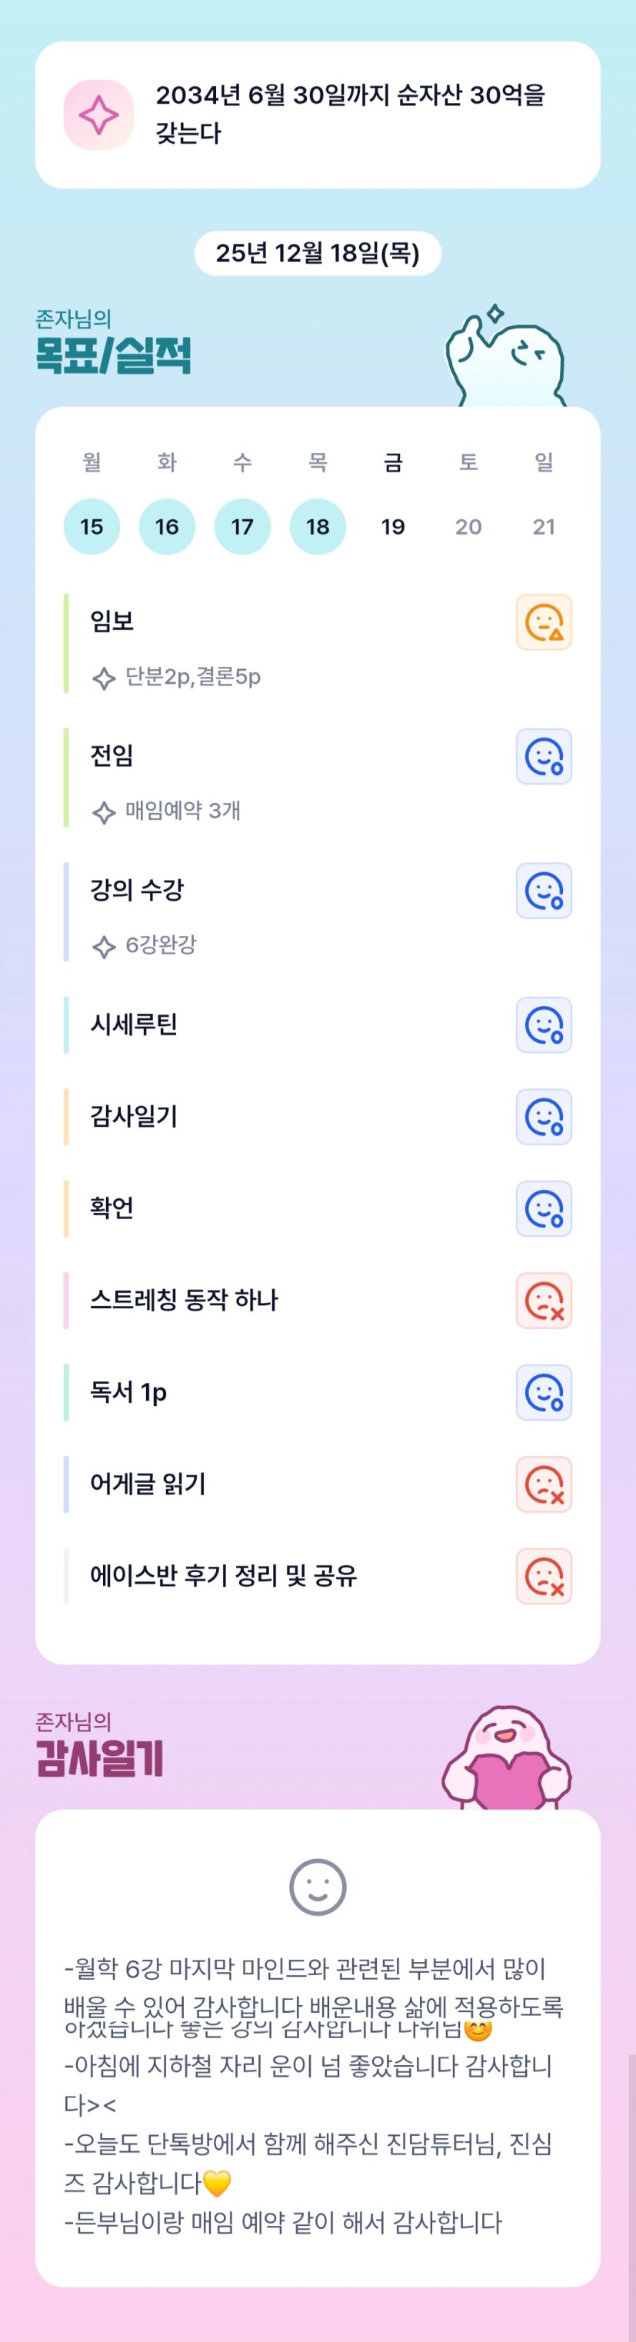Click the red face for 에이스반 후기

(x=543, y=1576)
